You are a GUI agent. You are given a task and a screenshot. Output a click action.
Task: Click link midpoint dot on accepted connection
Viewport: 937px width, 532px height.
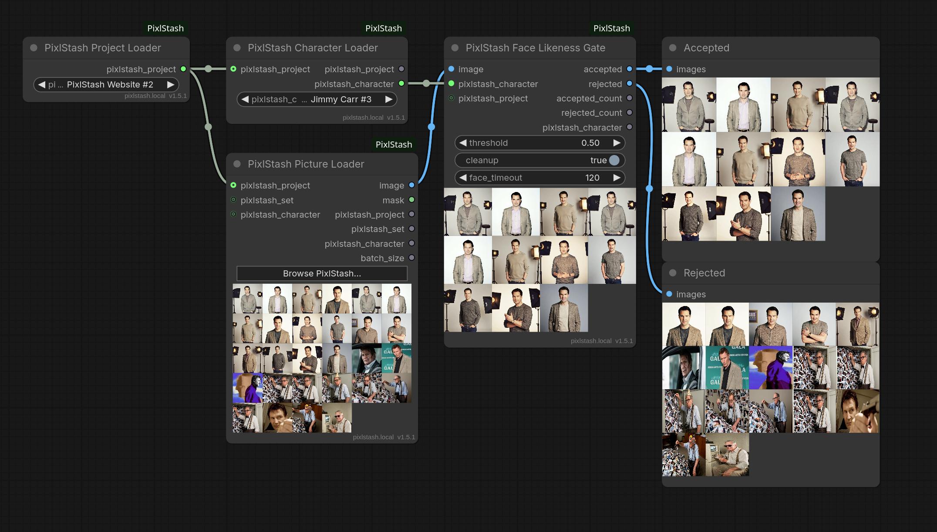[649, 69]
